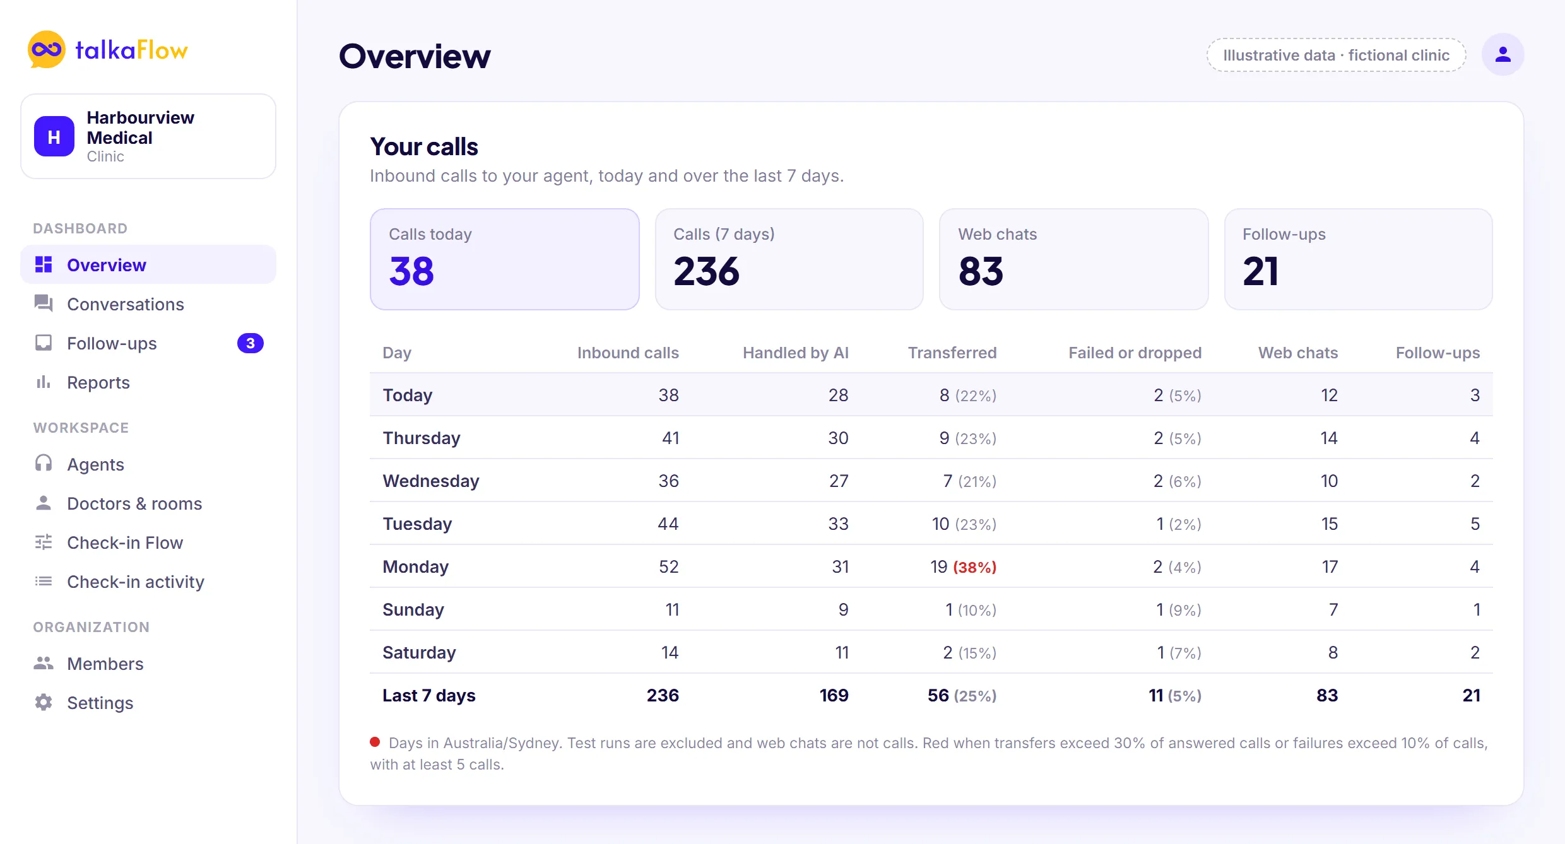Screen dimensions: 1565x844
Task: Click the Saturday row label
Action: pyautogui.click(x=420, y=652)
